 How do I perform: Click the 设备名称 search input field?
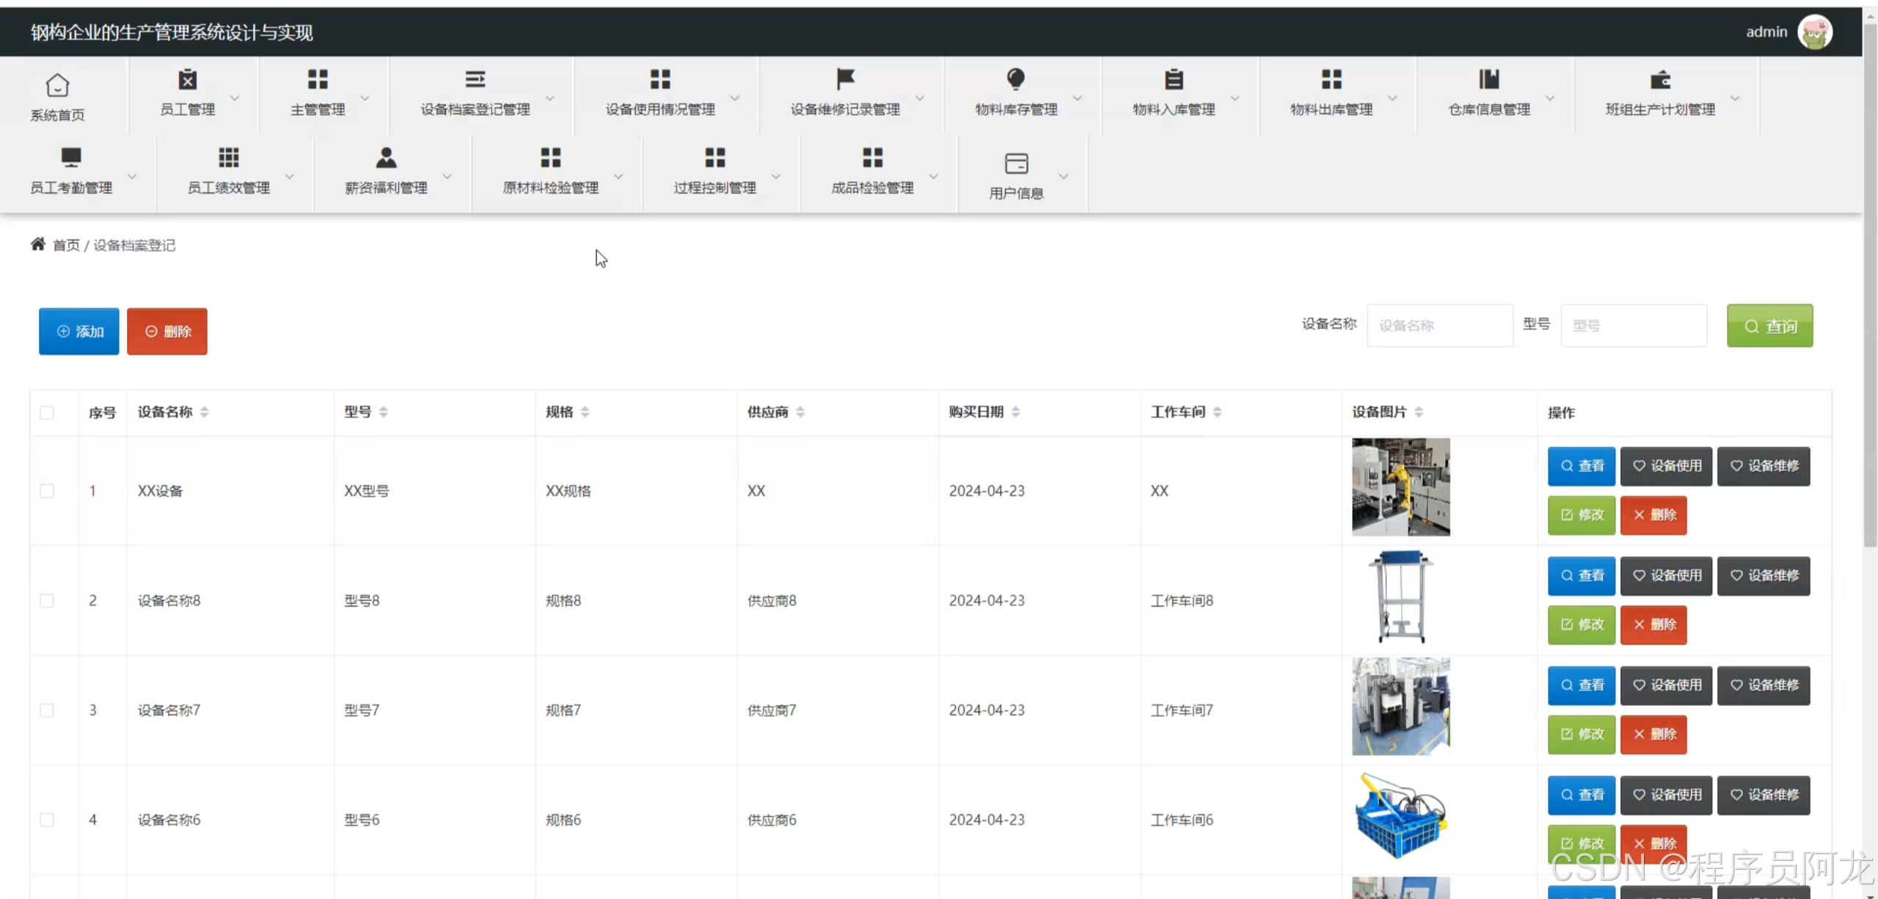(1439, 326)
